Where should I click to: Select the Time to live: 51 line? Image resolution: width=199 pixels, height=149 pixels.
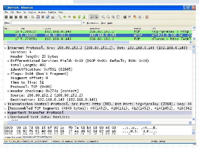click(x=27, y=82)
